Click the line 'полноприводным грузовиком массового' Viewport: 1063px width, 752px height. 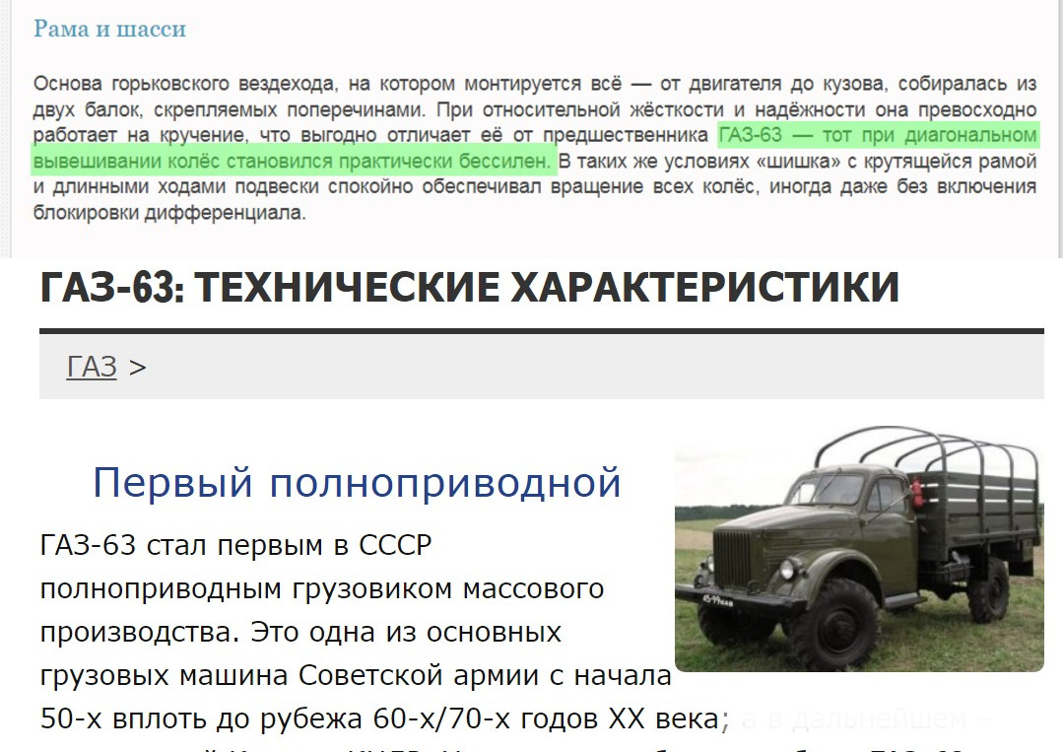tap(322, 588)
